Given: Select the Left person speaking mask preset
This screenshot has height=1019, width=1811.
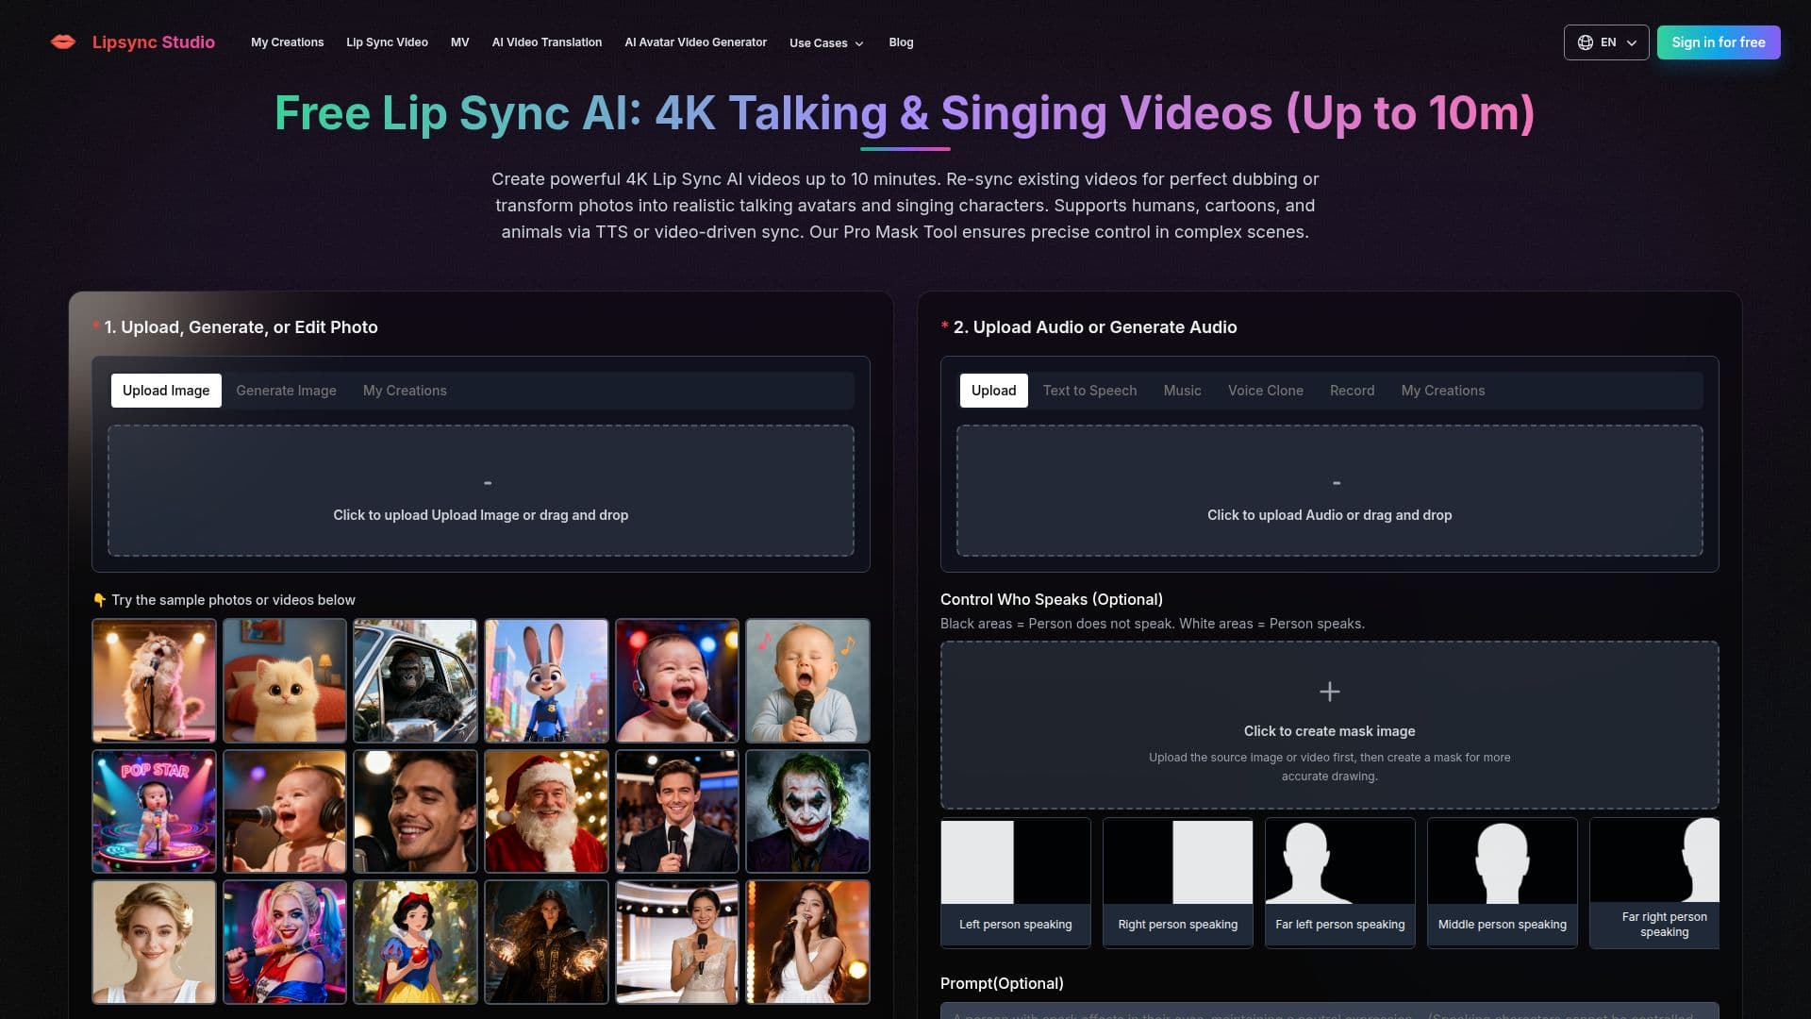Looking at the screenshot, I should click(x=1016, y=882).
